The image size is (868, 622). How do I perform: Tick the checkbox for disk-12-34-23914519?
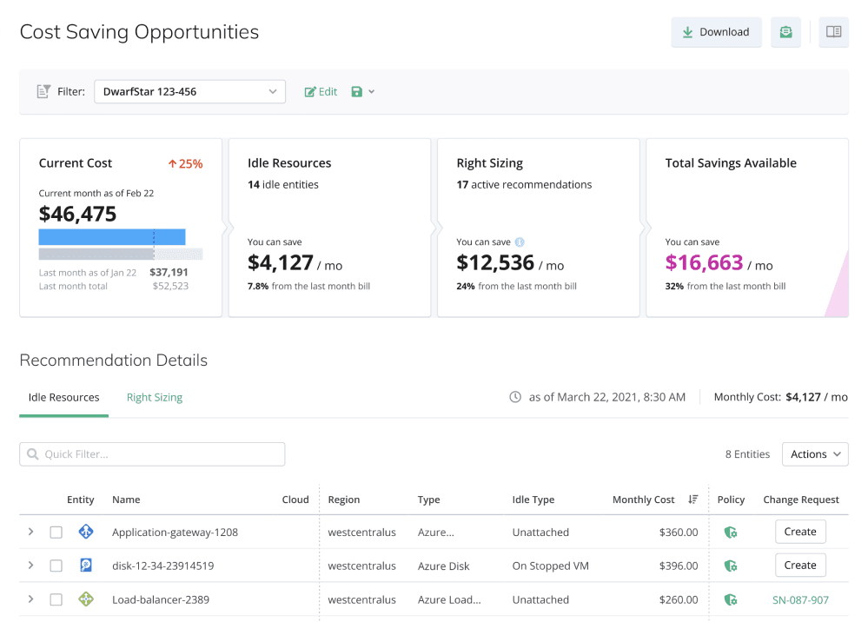[x=56, y=566]
